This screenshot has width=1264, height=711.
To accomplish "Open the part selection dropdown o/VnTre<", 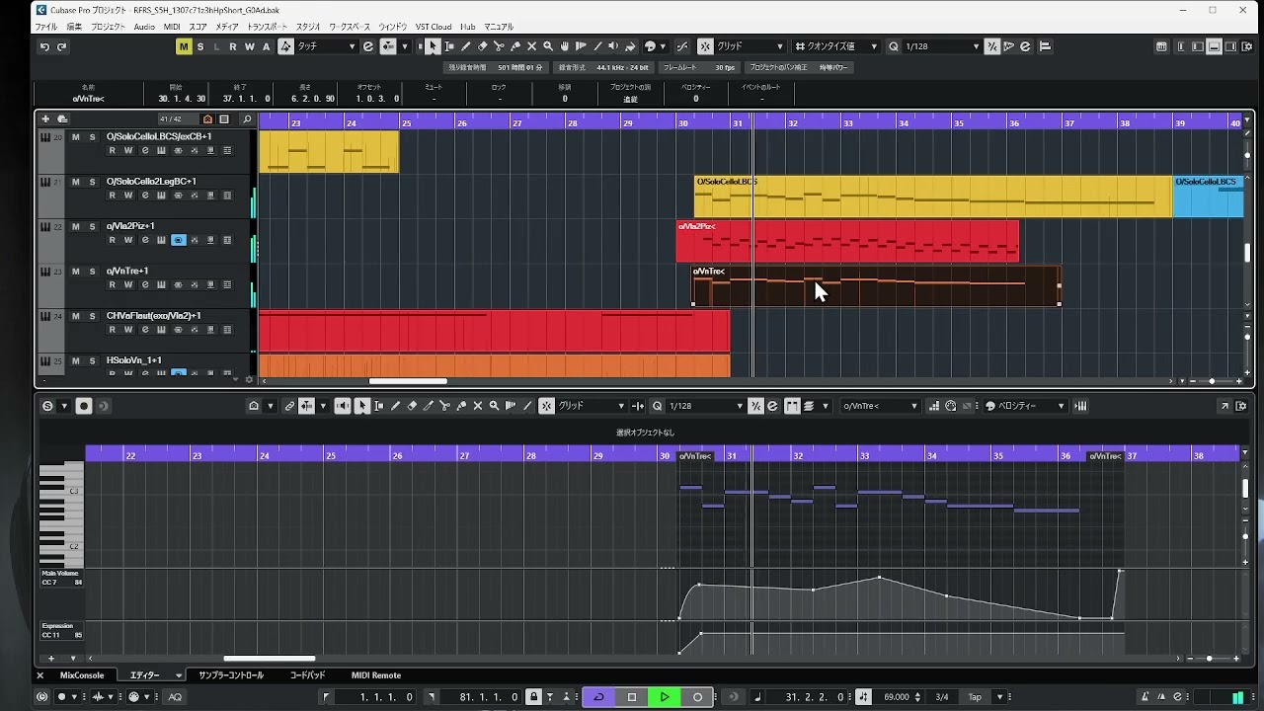I will pos(880,406).
